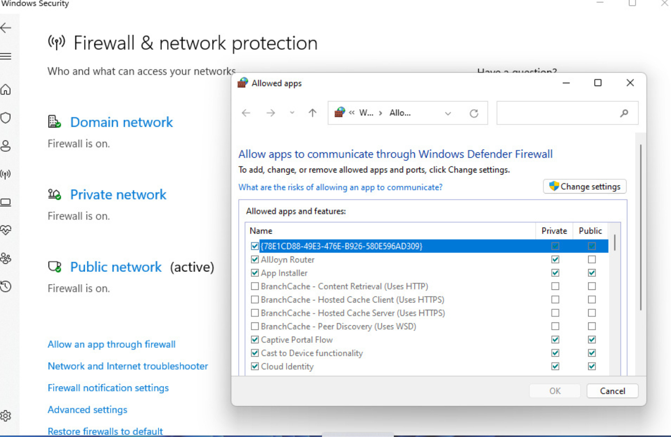Open Virus & threat protection shield icon

pyautogui.click(x=6, y=118)
